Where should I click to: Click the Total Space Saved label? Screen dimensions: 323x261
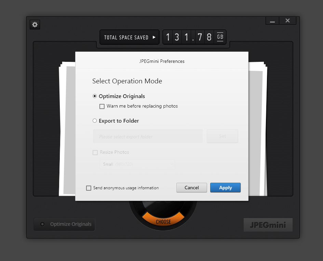coord(126,38)
